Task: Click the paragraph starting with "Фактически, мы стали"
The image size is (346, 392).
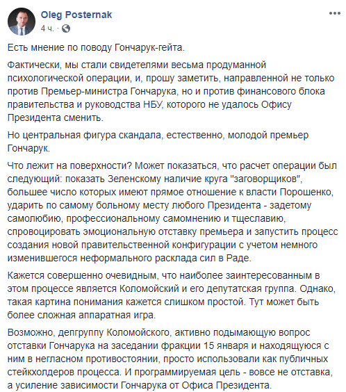Action: tap(171, 91)
